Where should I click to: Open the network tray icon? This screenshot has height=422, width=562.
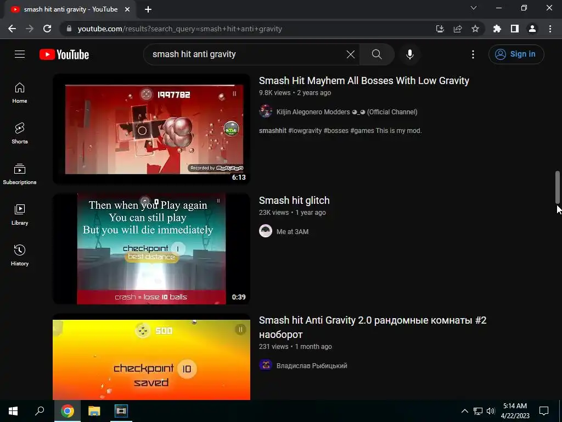(478, 411)
